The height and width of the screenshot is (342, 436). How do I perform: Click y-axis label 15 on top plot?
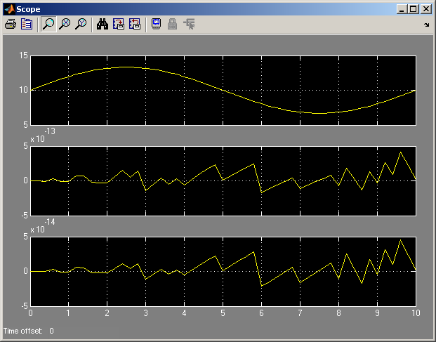[x=23, y=55]
